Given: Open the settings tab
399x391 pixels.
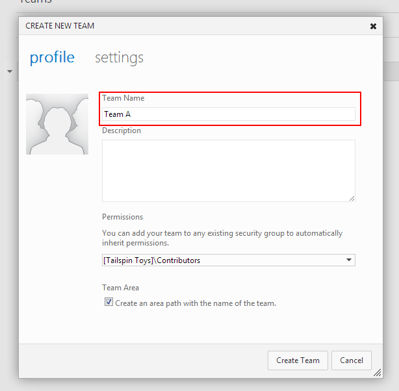Looking at the screenshot, I should pos(119,57).
